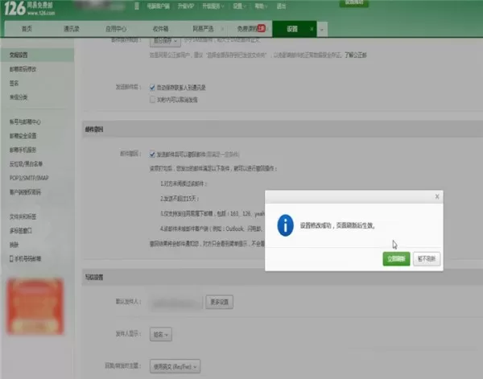
Task: Open the 应用中心 tab
Action: pyautogui.click(x=116, y=29)
